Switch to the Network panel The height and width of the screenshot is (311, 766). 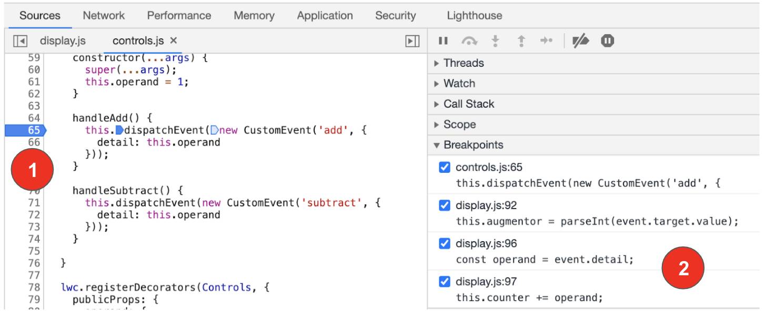[x=103, y=15]
